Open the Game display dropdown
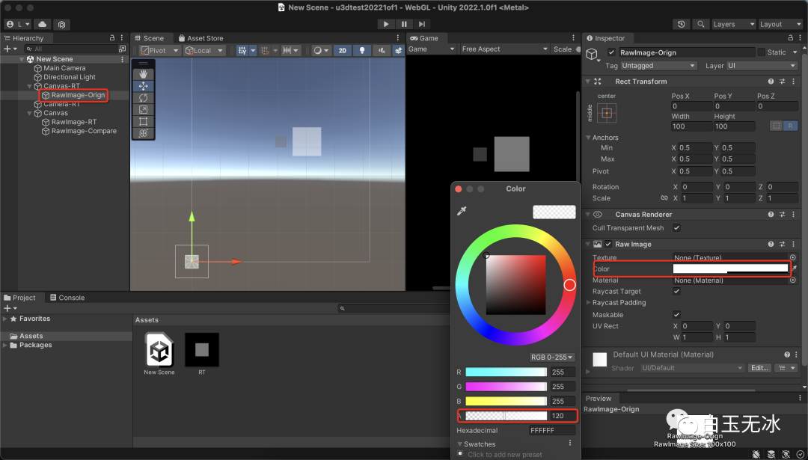808x460 pixels. 432,49
